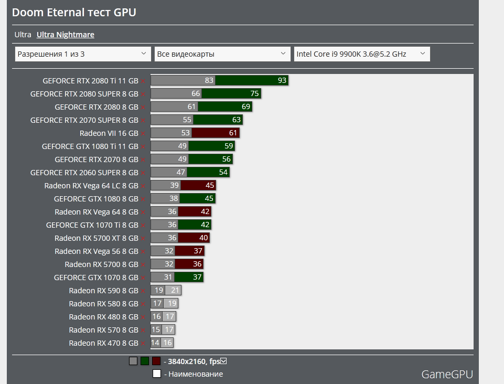Open the Intel Core i9 9900K processor dropdown
This screenshot has width=504, height=384.
[361, 54]
